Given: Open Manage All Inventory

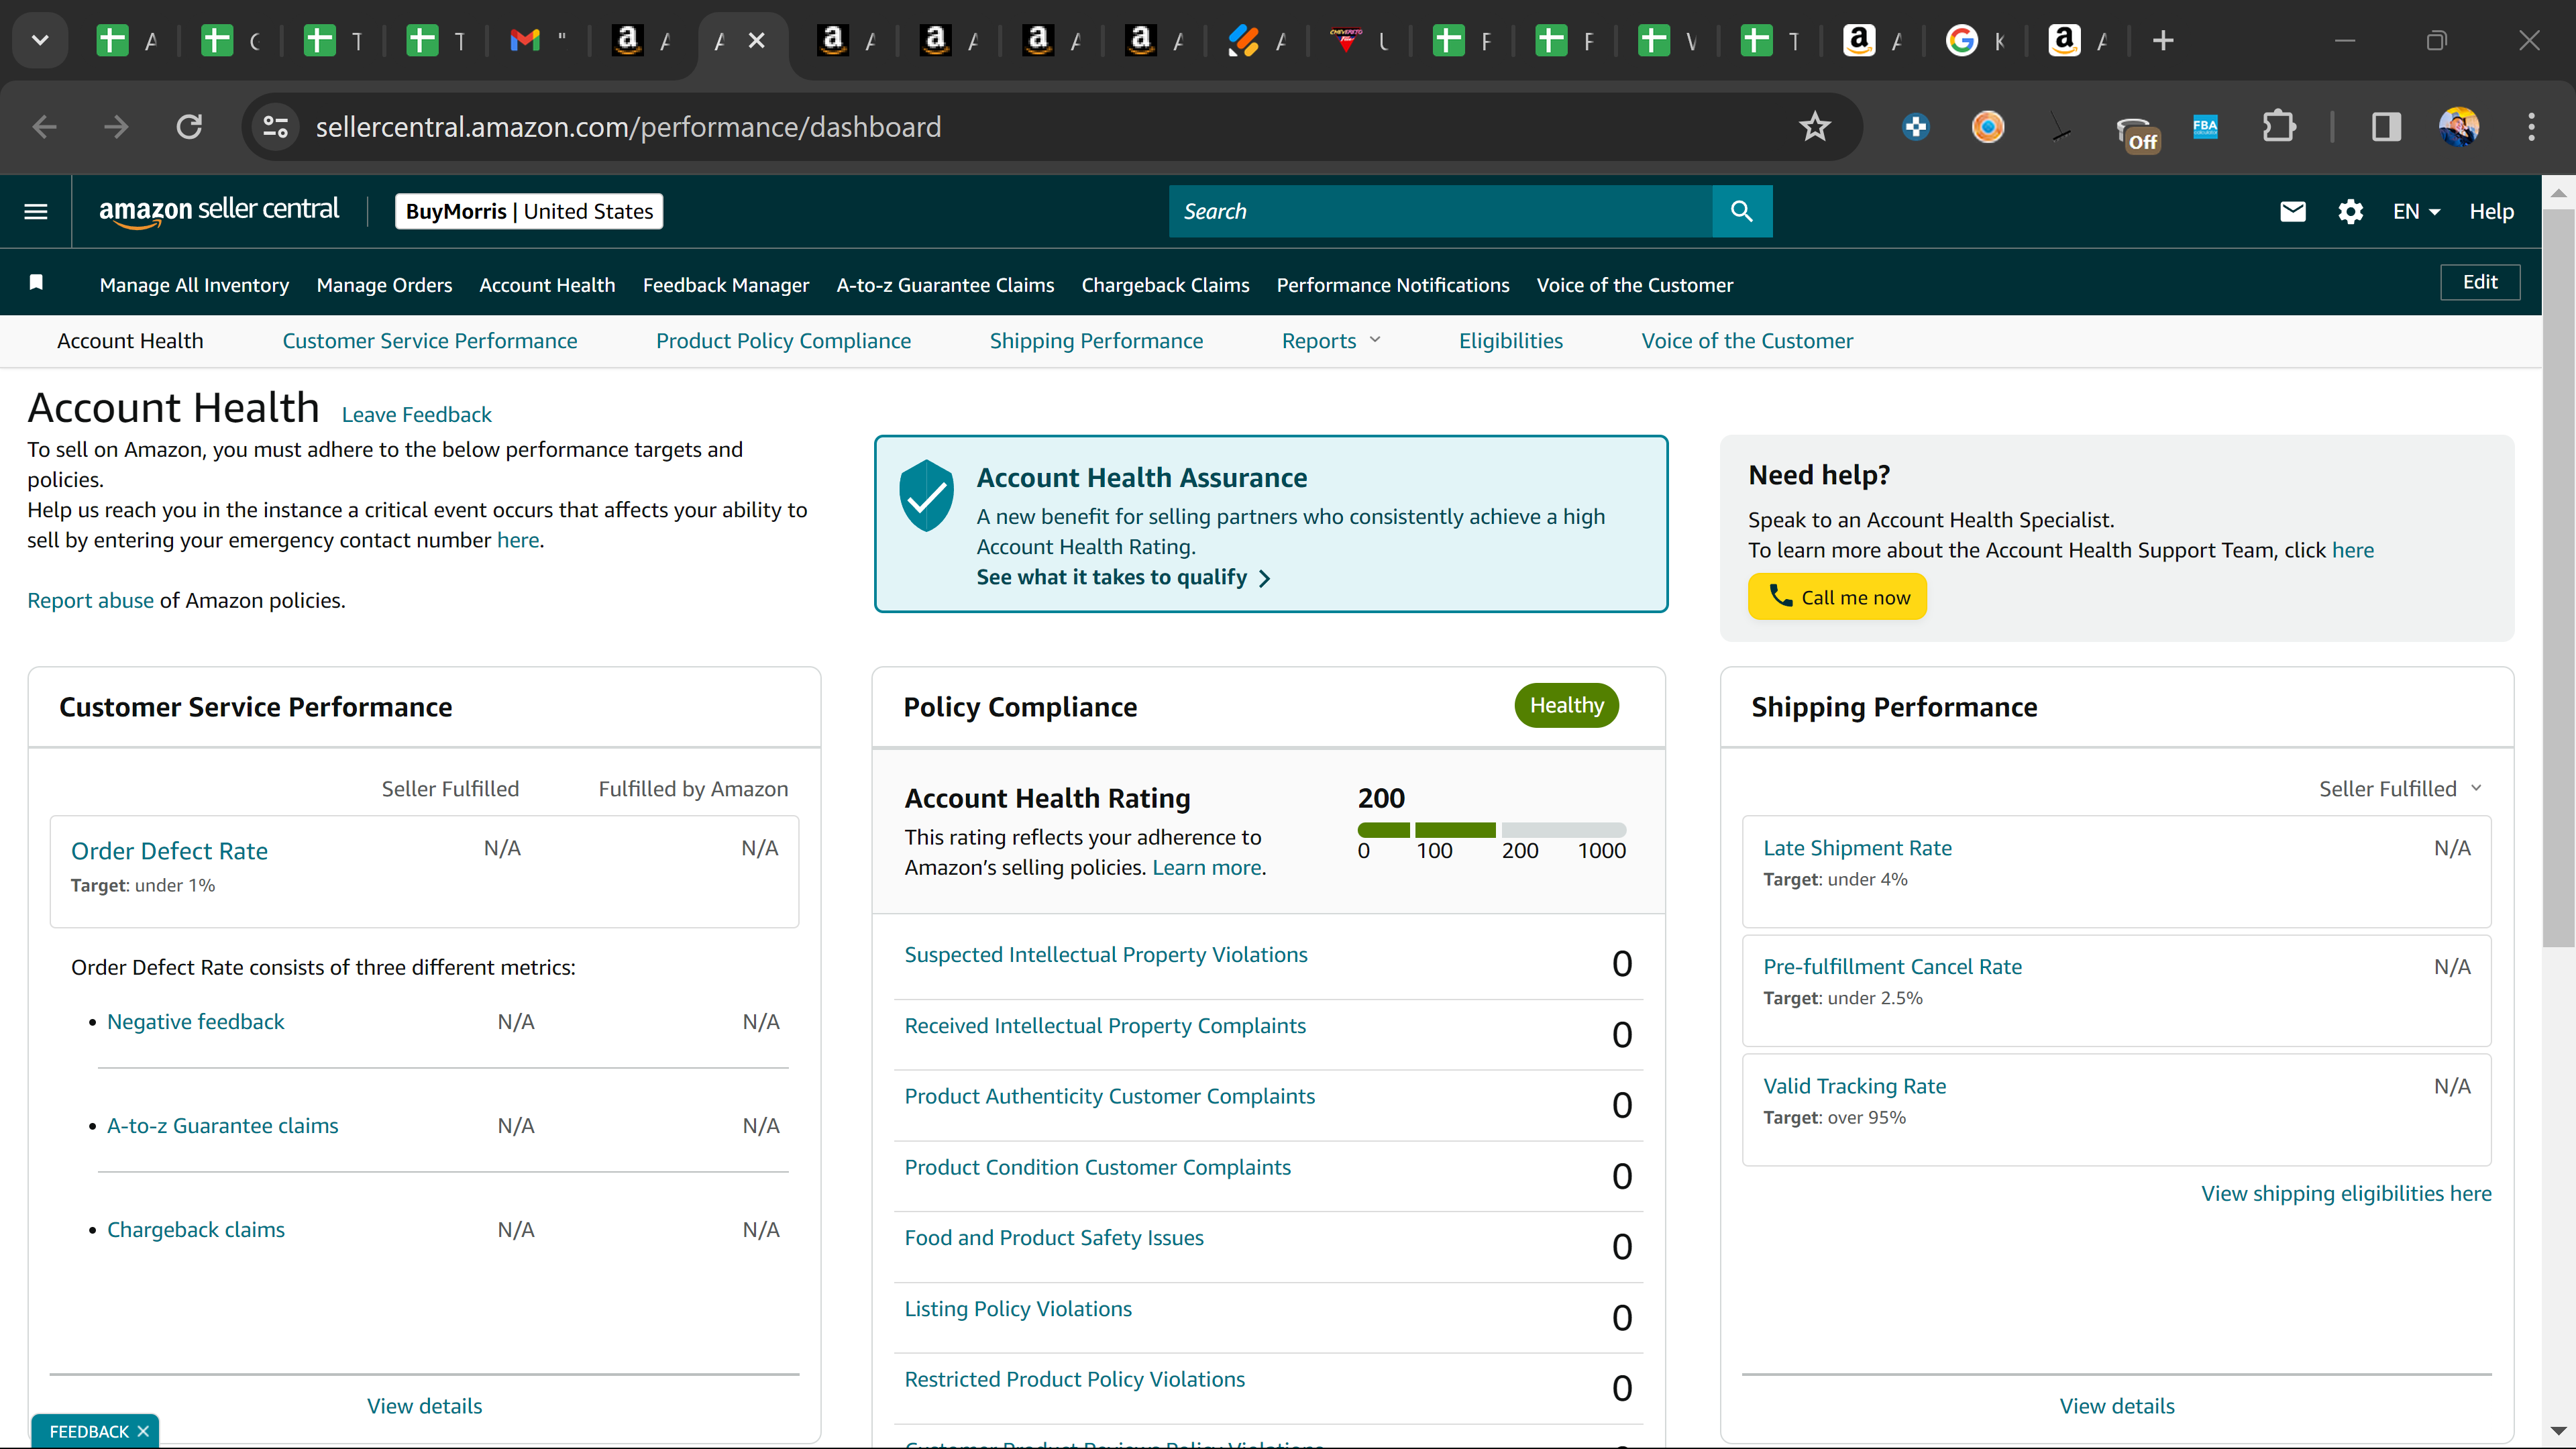Looking at the screenshot, I should pos(194,285).
